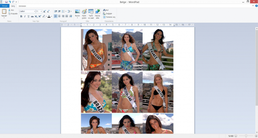Image resolution: width=258 pixels, height=138 pixels.
Task: Click the Nesne ekle object icon
Action: pos(97,12)
